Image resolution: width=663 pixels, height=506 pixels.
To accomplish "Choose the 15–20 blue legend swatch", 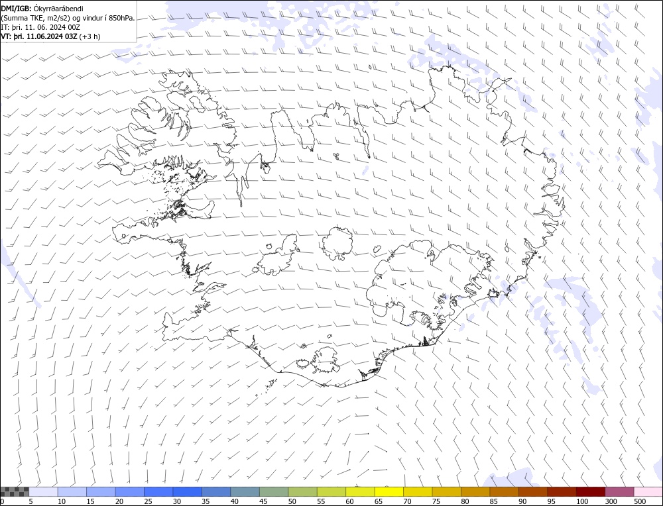I will [x=101, y=491].
